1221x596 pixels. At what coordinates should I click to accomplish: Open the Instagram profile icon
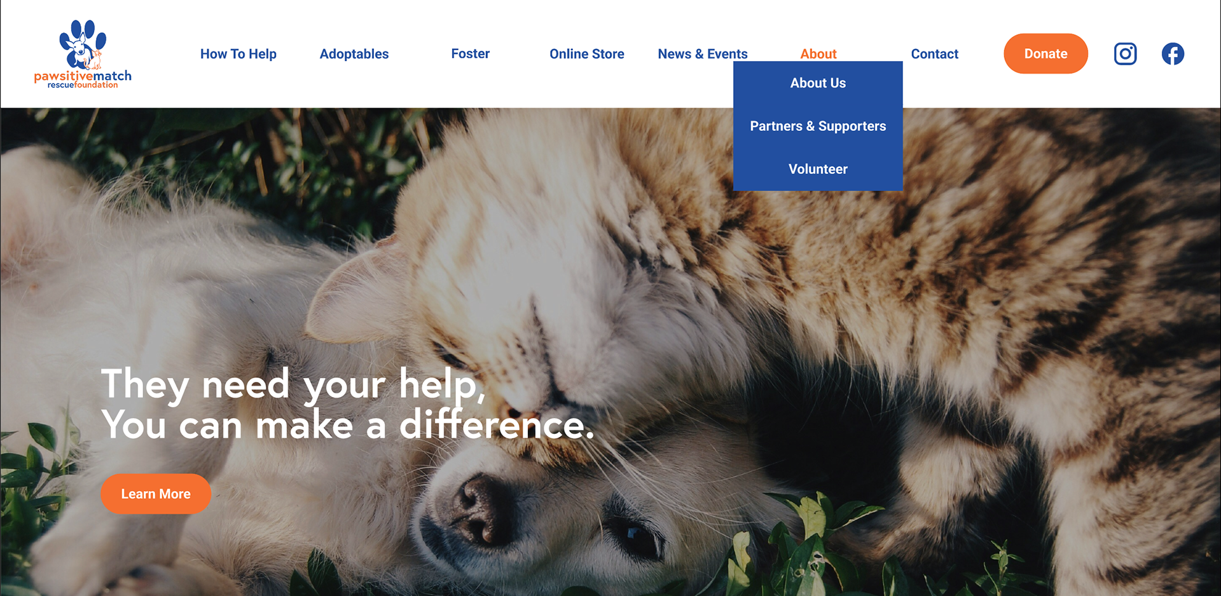pos(1125,54)
